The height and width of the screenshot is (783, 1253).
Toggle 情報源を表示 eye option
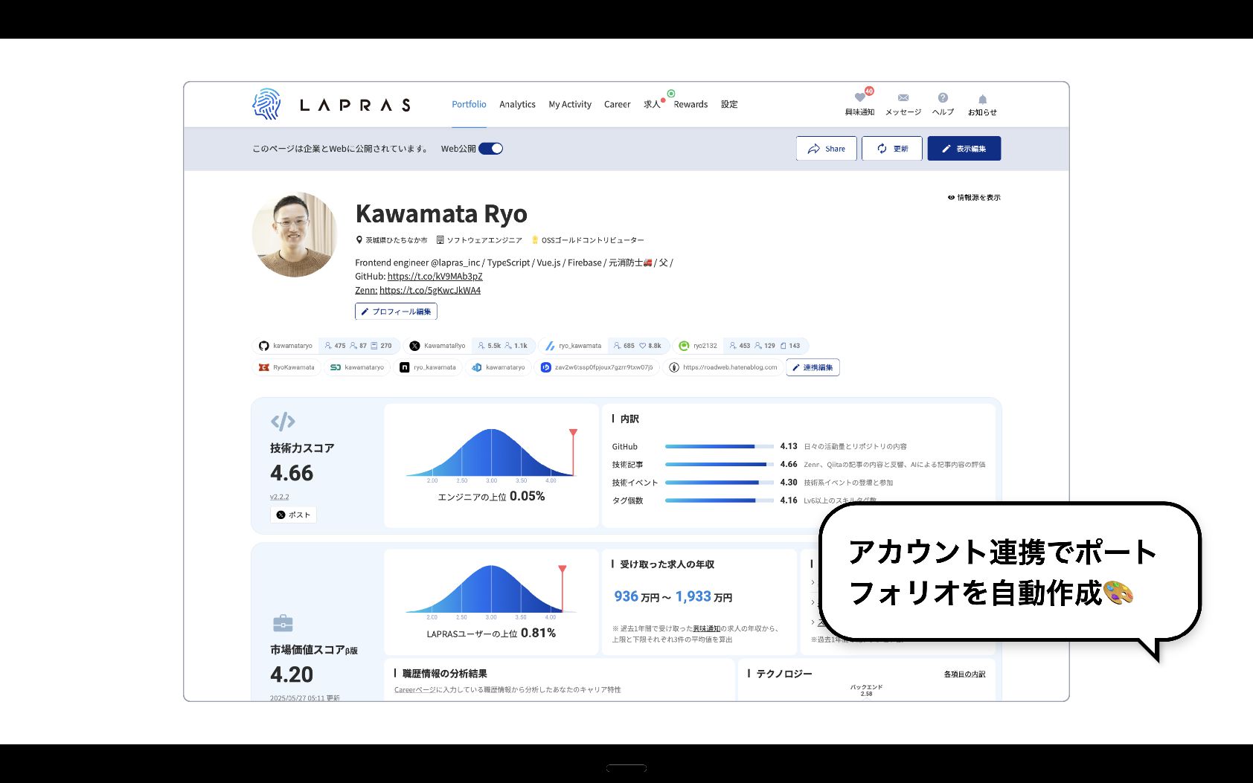(974, 198)
